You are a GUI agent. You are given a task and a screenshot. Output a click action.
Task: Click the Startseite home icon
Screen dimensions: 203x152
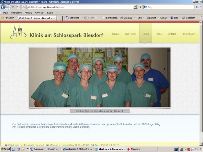pos(68,18)
